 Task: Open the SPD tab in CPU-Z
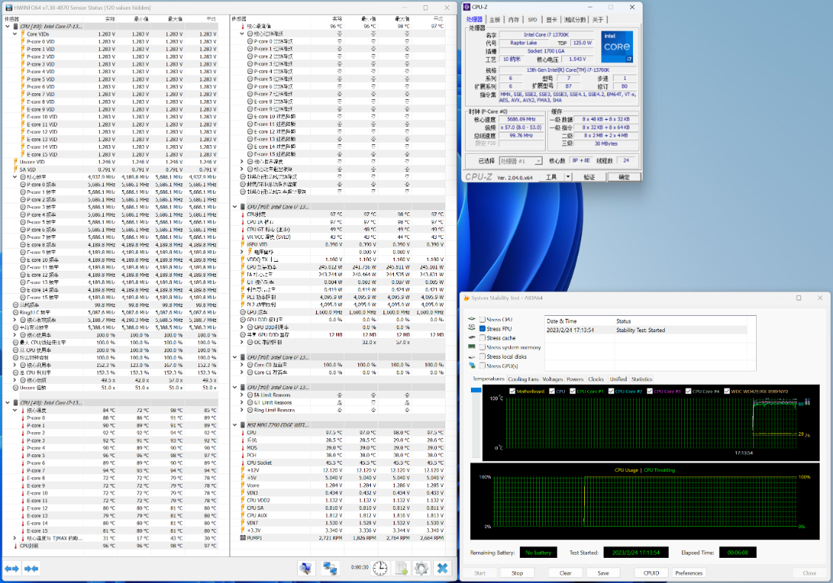click(x=532, y=20)
